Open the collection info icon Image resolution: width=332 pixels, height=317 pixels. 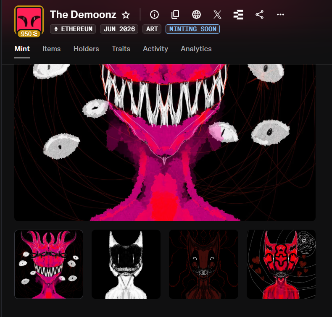tap(154, 15)
